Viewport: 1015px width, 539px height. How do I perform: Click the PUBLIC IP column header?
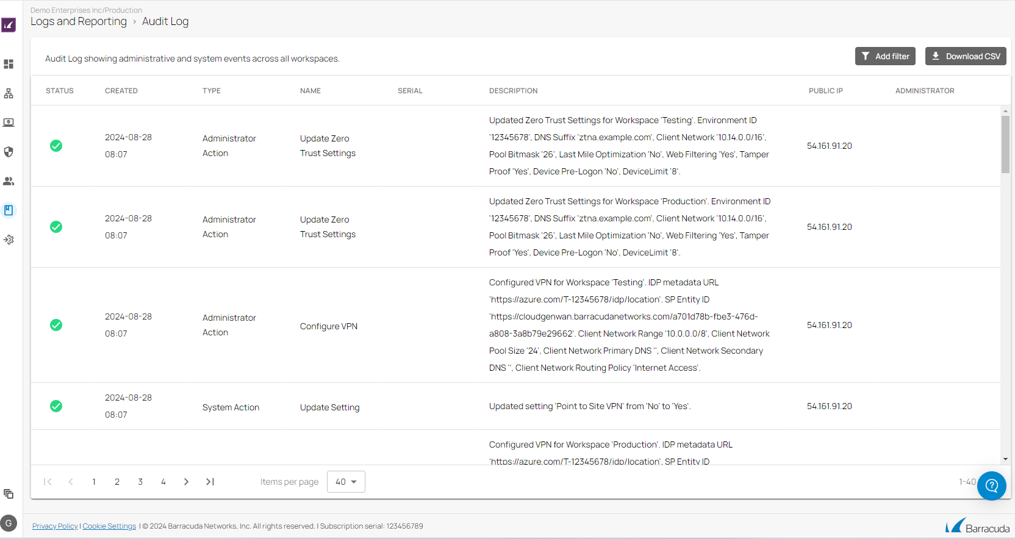826,91
